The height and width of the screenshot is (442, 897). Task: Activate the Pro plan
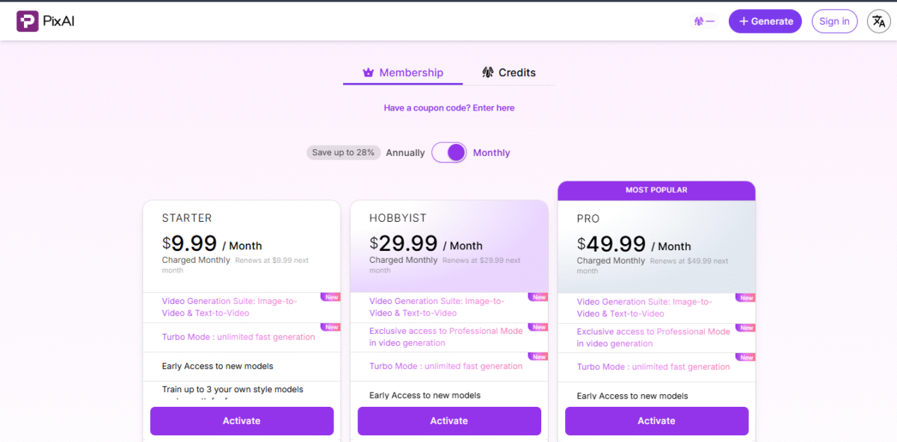(x=656, y=420)
